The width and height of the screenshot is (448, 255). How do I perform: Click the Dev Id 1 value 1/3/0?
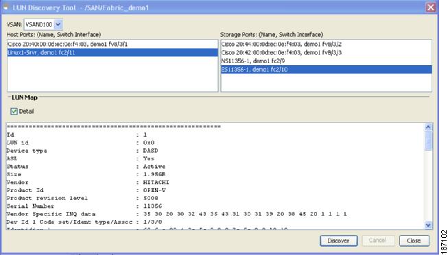pos(152,222)
